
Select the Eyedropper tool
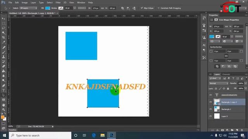point(3,42)
